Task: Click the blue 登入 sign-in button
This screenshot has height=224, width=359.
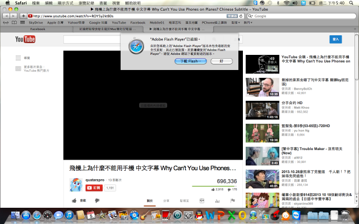Action: click(x=335, y=39)
